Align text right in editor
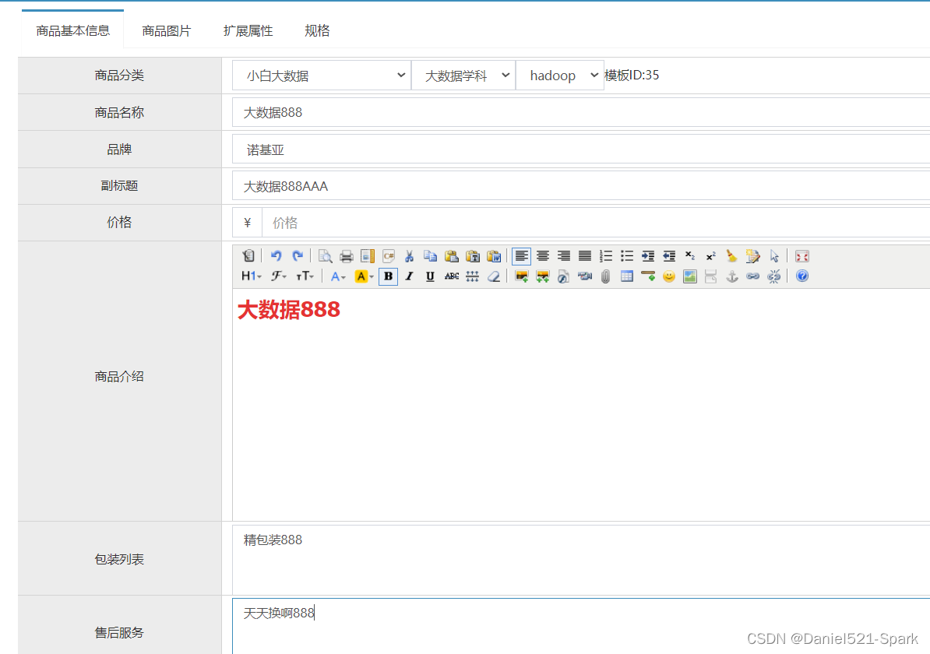930x654 pixels. tap(563, 255)
